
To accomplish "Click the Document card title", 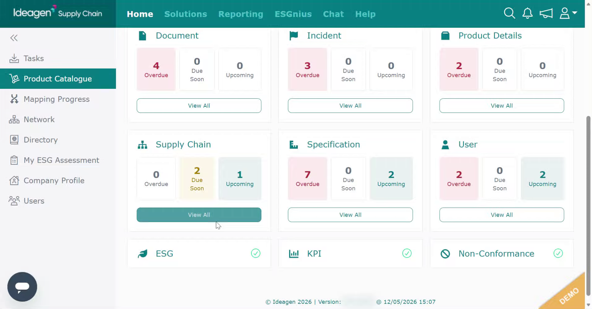I will pyautogui.click(x=177, y=36).
